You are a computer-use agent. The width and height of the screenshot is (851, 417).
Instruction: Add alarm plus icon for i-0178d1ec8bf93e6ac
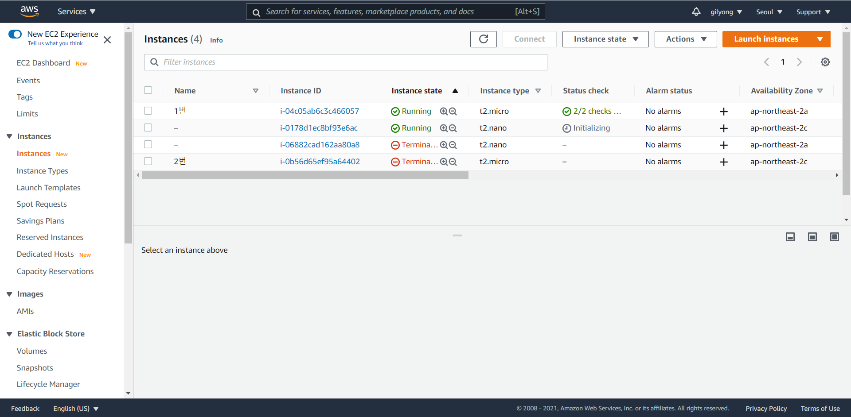click(x=724, y=128)
